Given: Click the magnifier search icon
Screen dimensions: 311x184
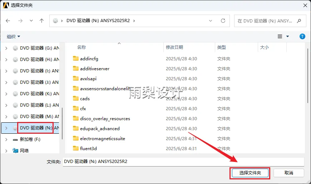Looking at the screenshot, I should tap(299, 21).
